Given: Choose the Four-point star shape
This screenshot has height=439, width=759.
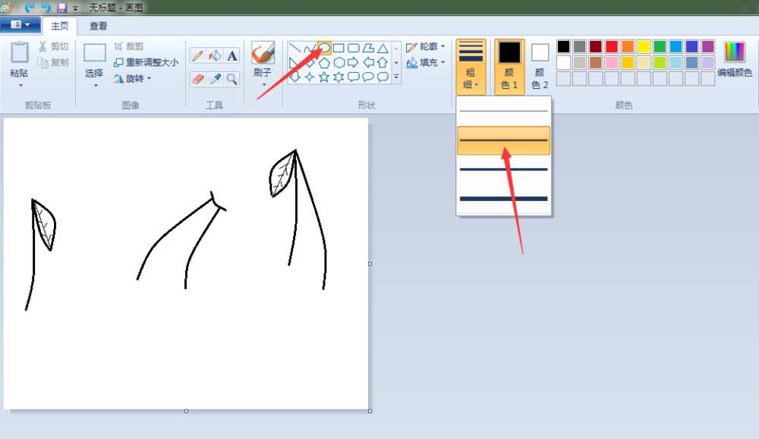Looking at the screenshot, I should pyautogui.click(x=310, y=77).
